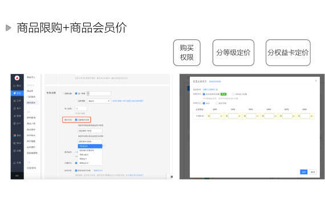Viewport: 325px width, 205px height.
Task: Open the sidebar item with colorful grid icon
Action: coord(17,135)
